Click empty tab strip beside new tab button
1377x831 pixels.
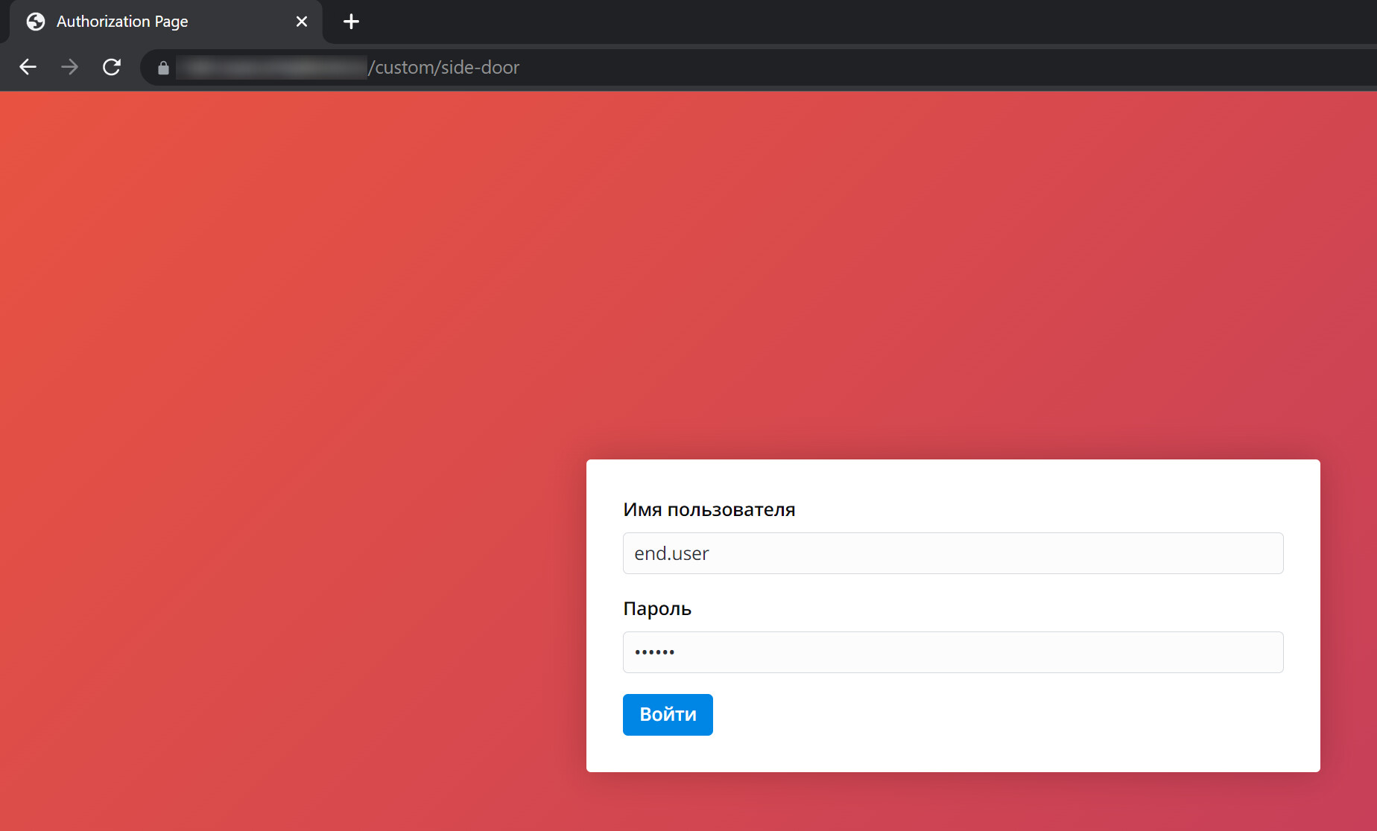820,22
